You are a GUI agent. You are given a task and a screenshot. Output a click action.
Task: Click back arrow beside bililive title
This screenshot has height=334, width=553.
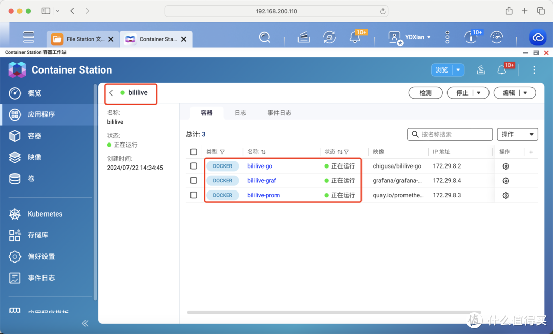coord(111,93)
